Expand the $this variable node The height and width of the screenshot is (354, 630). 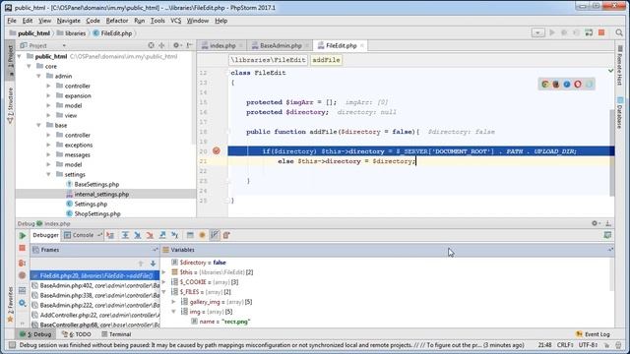(x=164, y=272)
